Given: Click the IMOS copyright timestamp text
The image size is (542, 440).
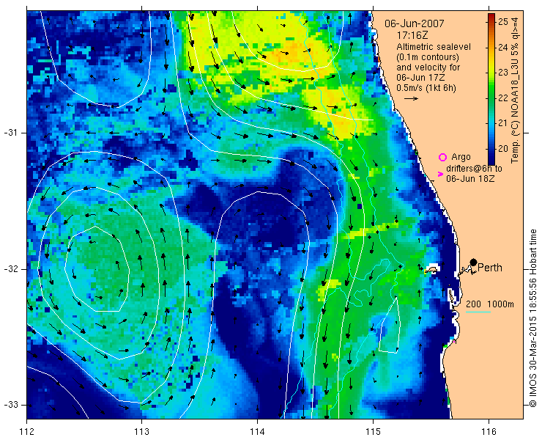Looking at the screenshot, I should pyautogui.click(x=532, y=318).
